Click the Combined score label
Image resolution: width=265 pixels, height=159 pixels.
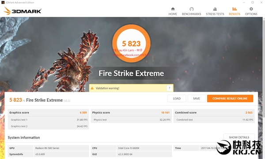(x=186, y=112)
